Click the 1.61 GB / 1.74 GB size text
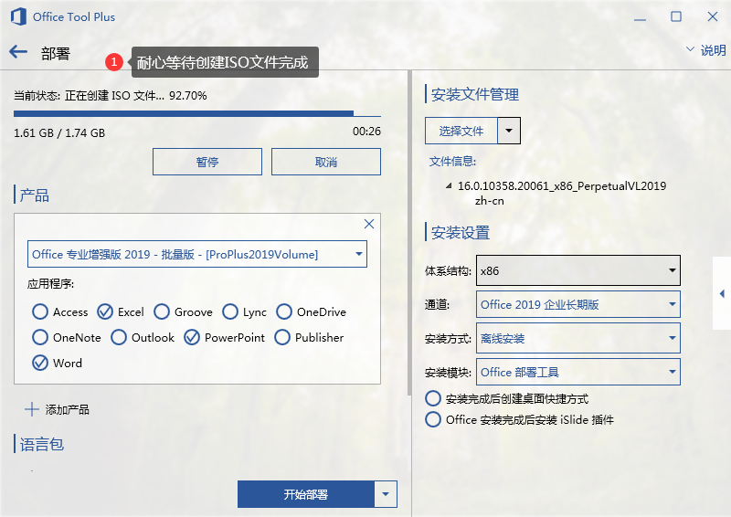The image size is (731, 517). [59, 132]
